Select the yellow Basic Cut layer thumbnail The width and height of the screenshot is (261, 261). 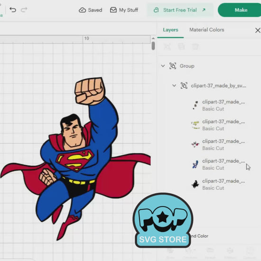tap(195, 125)
